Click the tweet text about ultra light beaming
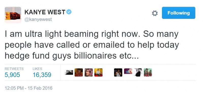Screen dimensions: 203x92 pyautogui.click(x=92, y=45)
